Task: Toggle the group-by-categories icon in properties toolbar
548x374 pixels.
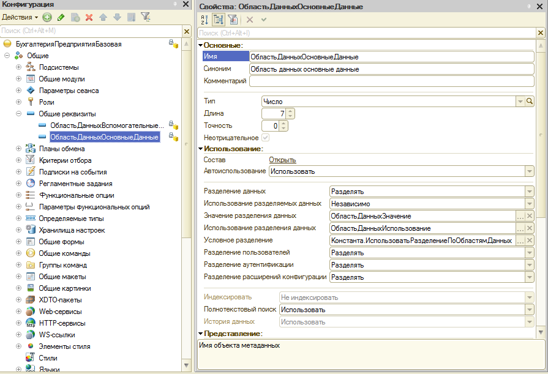Action: point(219,20)
